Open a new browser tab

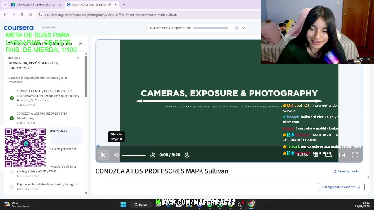coord(124,5)
